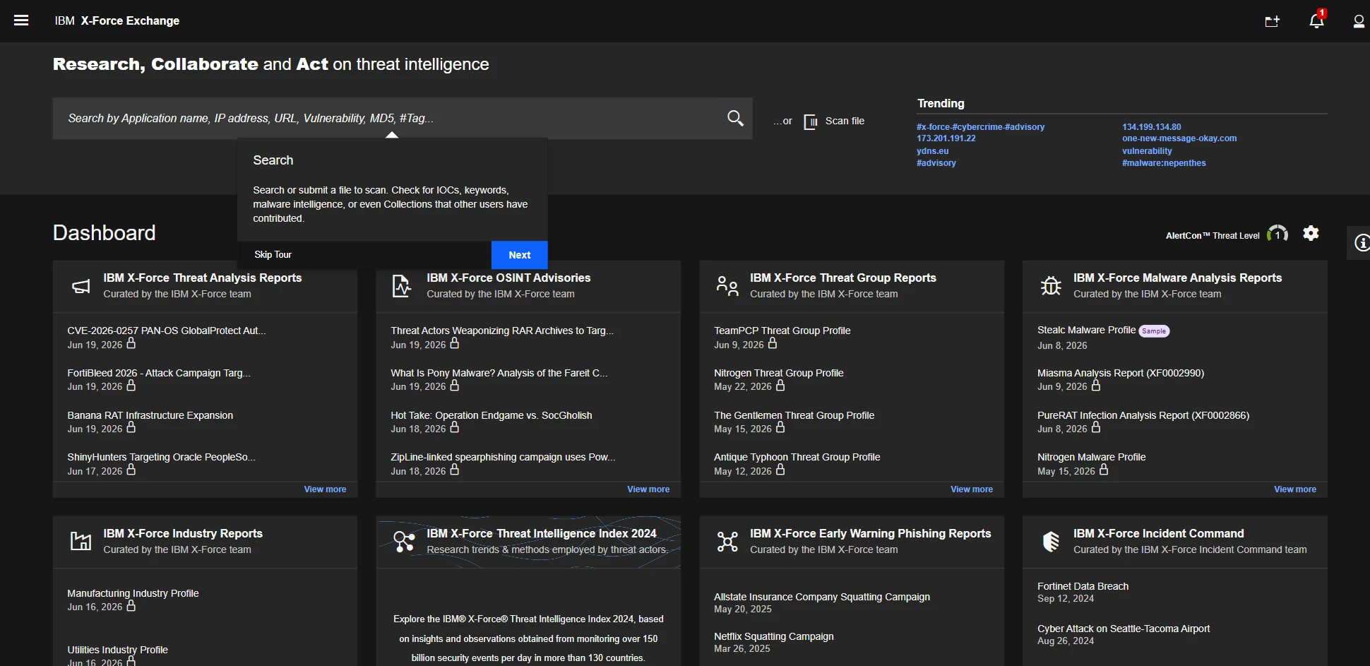
Task: Click lock icon beside Nitrogen Malware Profile date
Action: point(1103,470)
